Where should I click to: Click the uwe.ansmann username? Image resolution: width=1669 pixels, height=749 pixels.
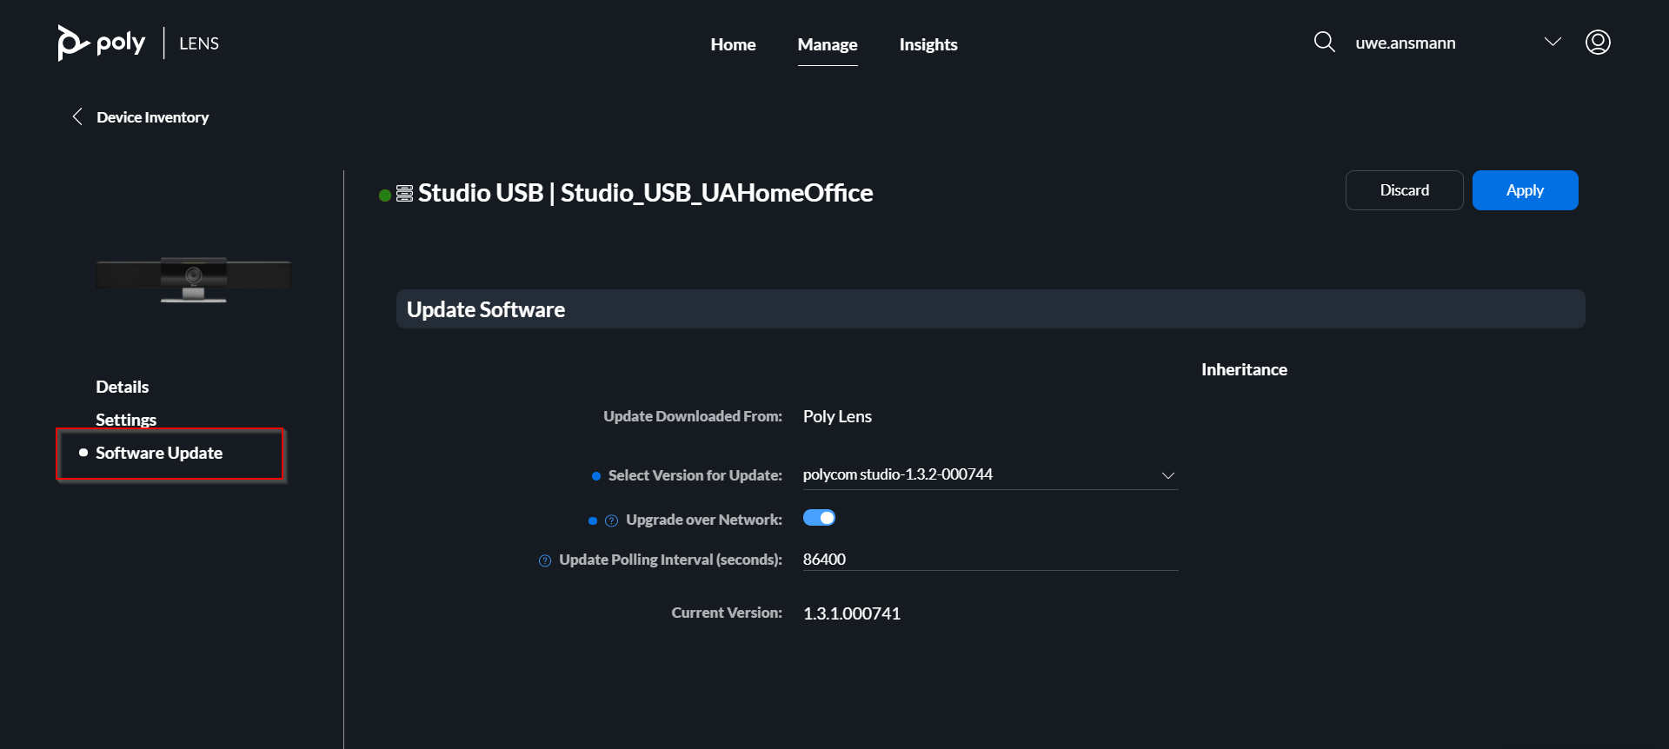click(x=1406, y=43)
